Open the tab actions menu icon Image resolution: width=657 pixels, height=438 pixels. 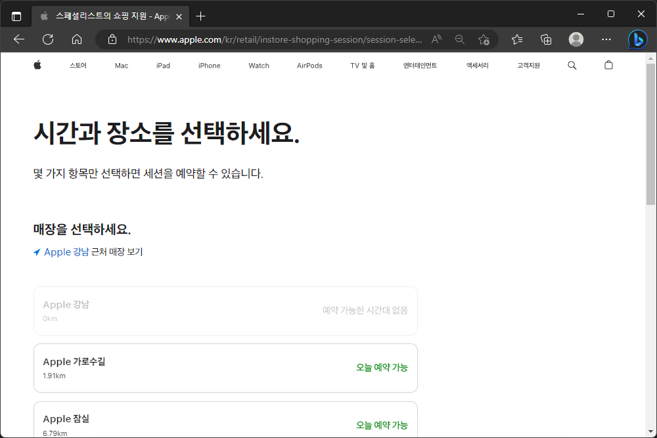16,16
